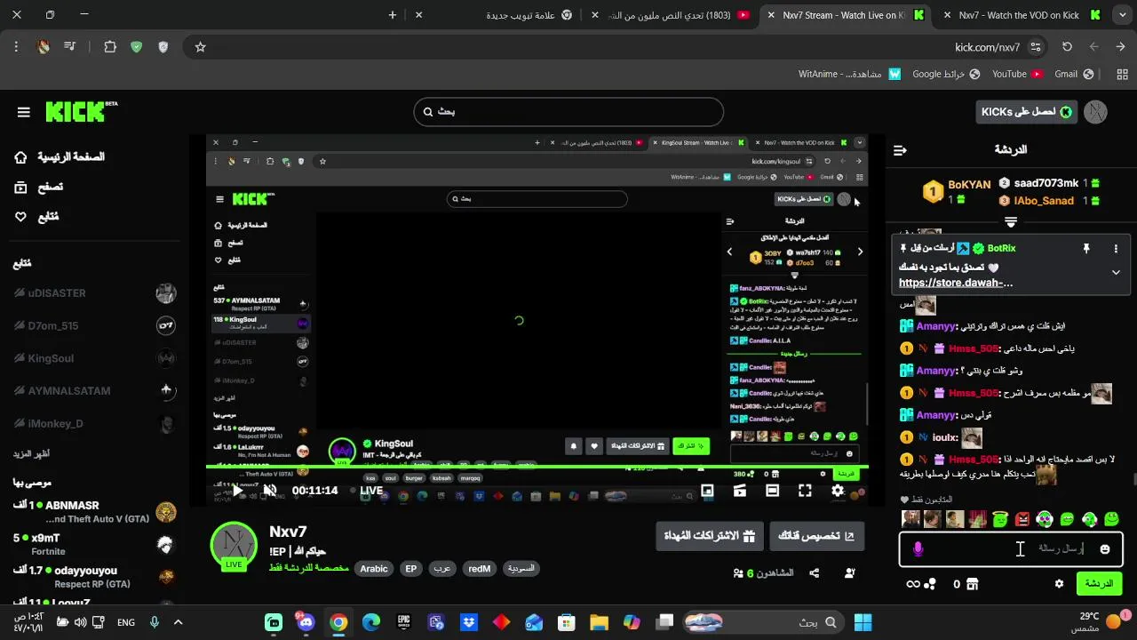Open KingSoul channel in sidebar
Viewport: 1137px width, 640px height.
click(x=96, y=358)
